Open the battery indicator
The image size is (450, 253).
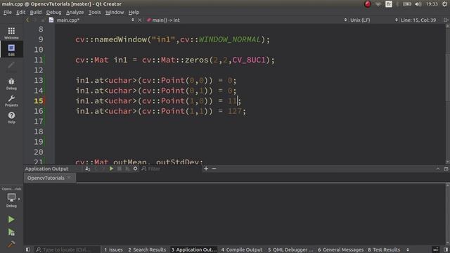tap(406, 4)
